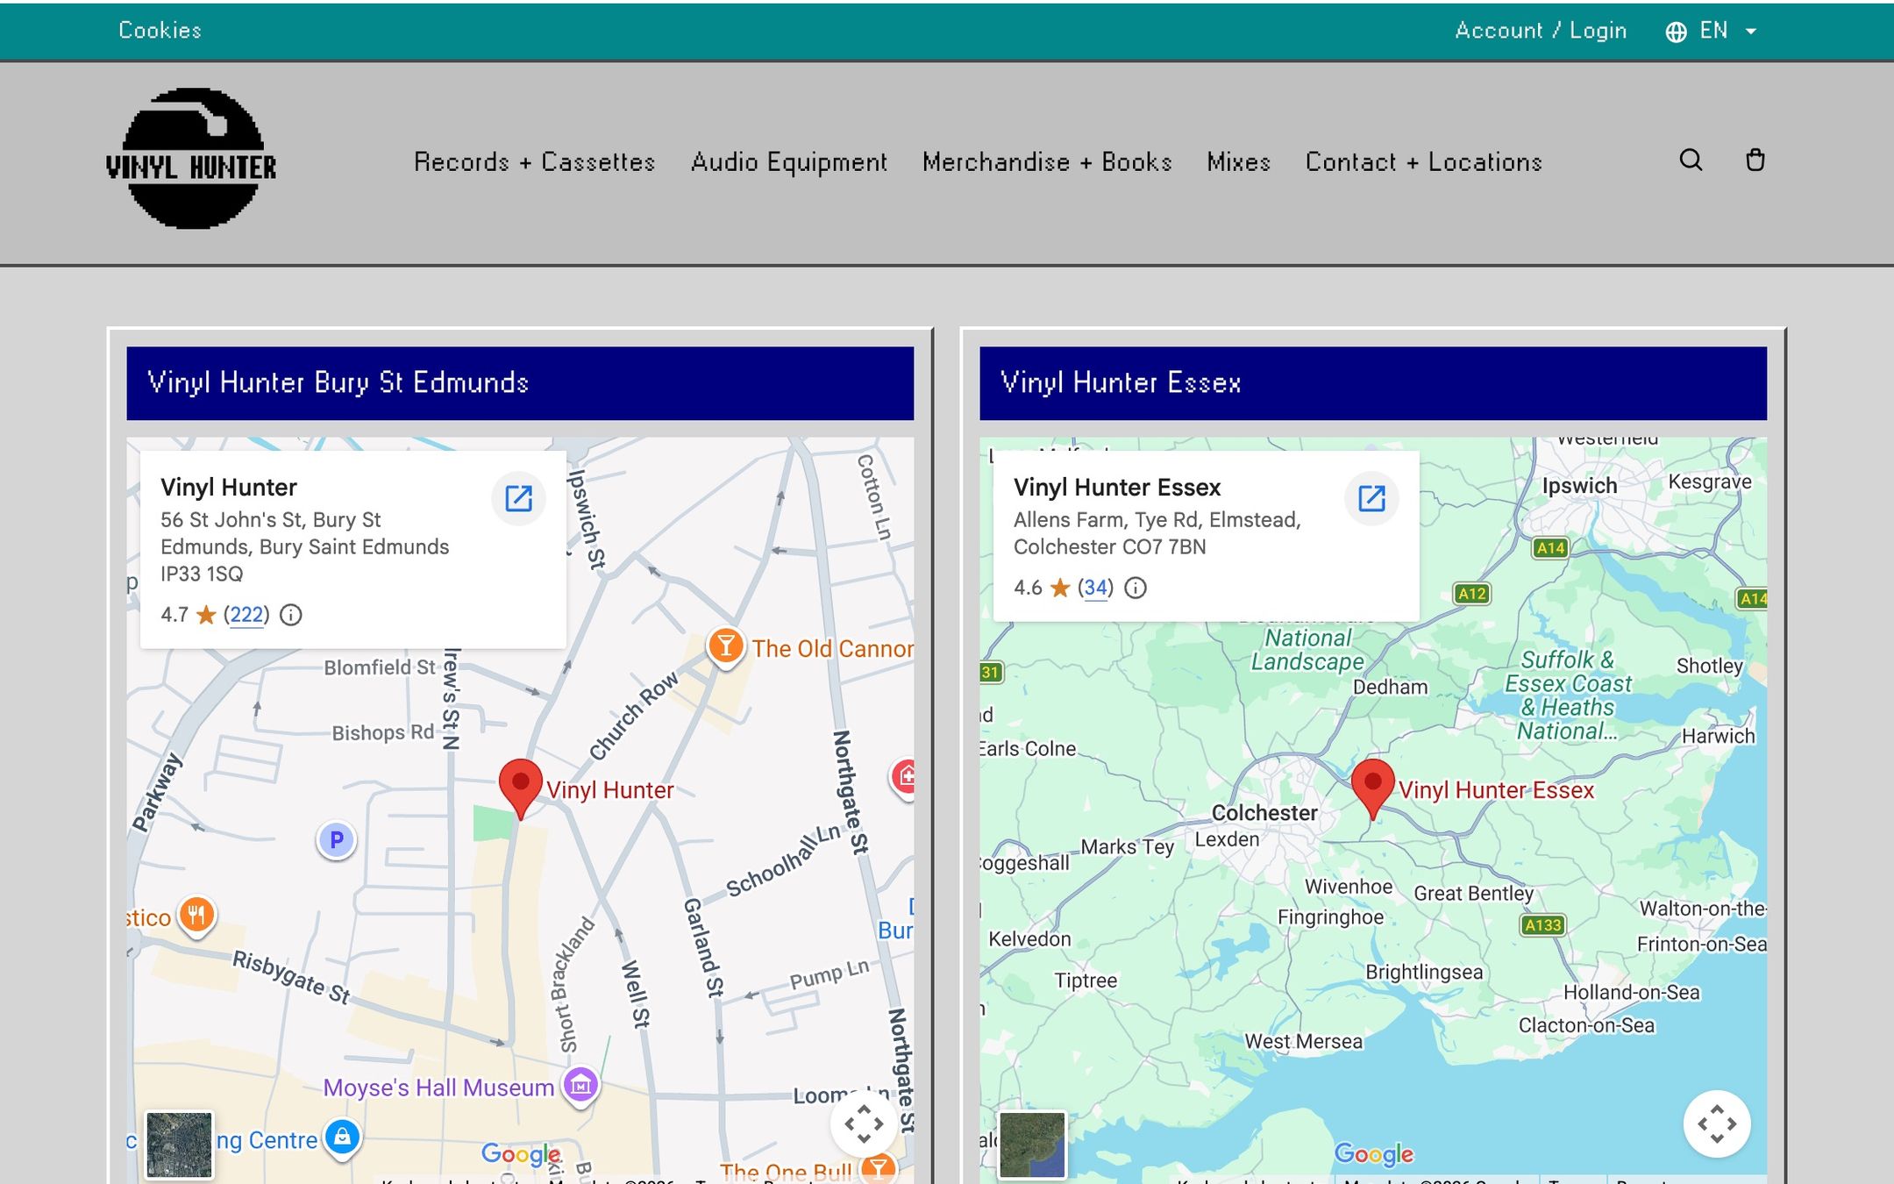Open Merchandise + Books menu
1894x1184 pixels.
1047,162
